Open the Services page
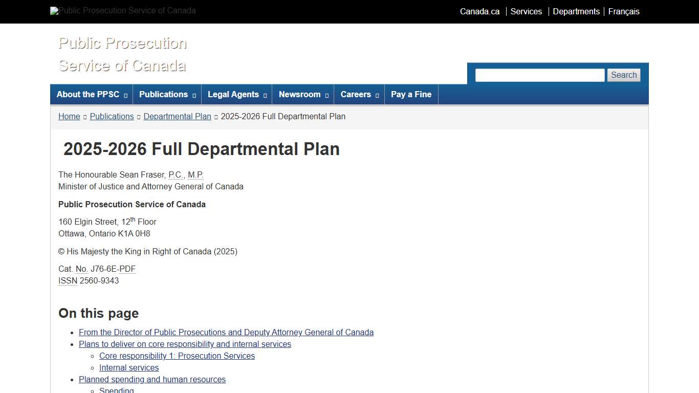The height and width of the screenshot is (393, 699). click(x=526, y=11)
